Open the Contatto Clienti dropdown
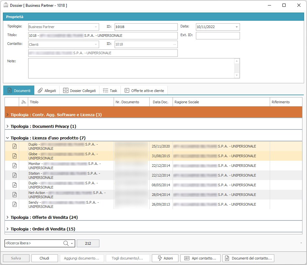307x265 pixels. 96,45
